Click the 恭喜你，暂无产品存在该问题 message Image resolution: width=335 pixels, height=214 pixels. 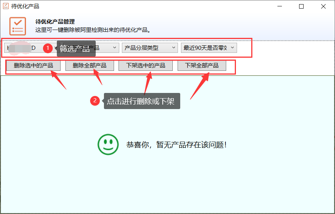coord(176,145)
